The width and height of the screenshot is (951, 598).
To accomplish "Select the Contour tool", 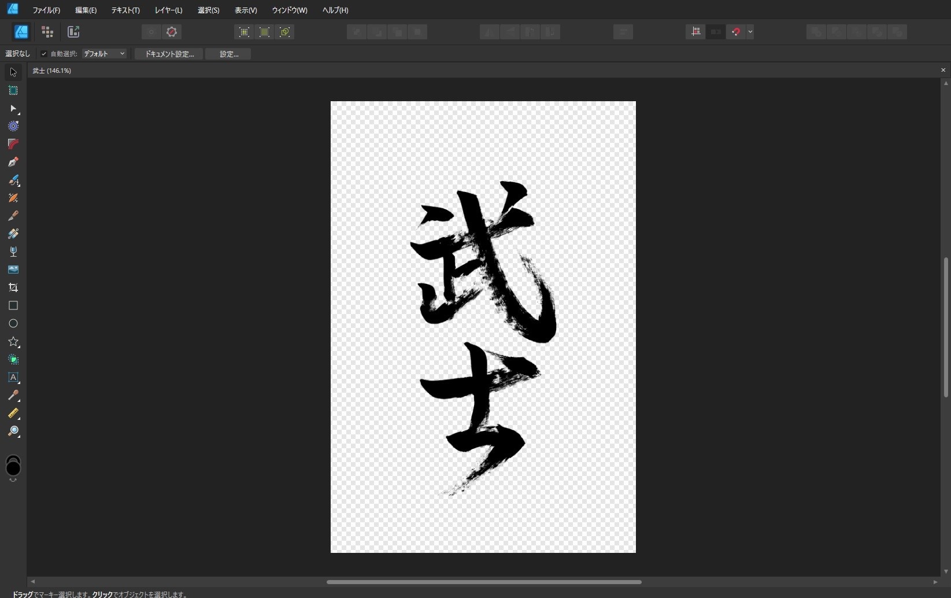I will click(13, 126).
